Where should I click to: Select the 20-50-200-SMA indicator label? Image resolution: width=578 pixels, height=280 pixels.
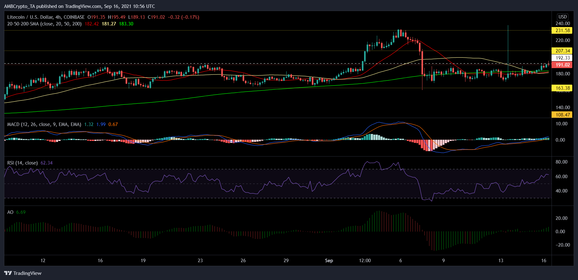44,24
